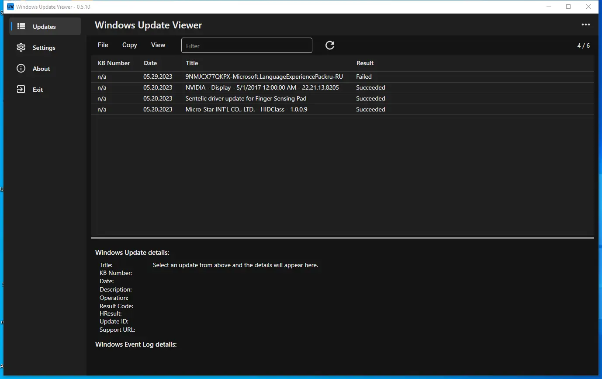Screen dimensions: 602x379
Task: Select the Sentelic driver update row
Action: (x=343, y=98)
